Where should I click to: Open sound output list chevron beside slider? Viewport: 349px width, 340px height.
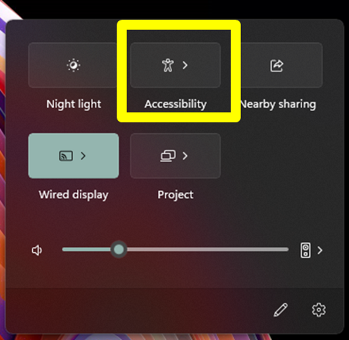click(320, 250)
